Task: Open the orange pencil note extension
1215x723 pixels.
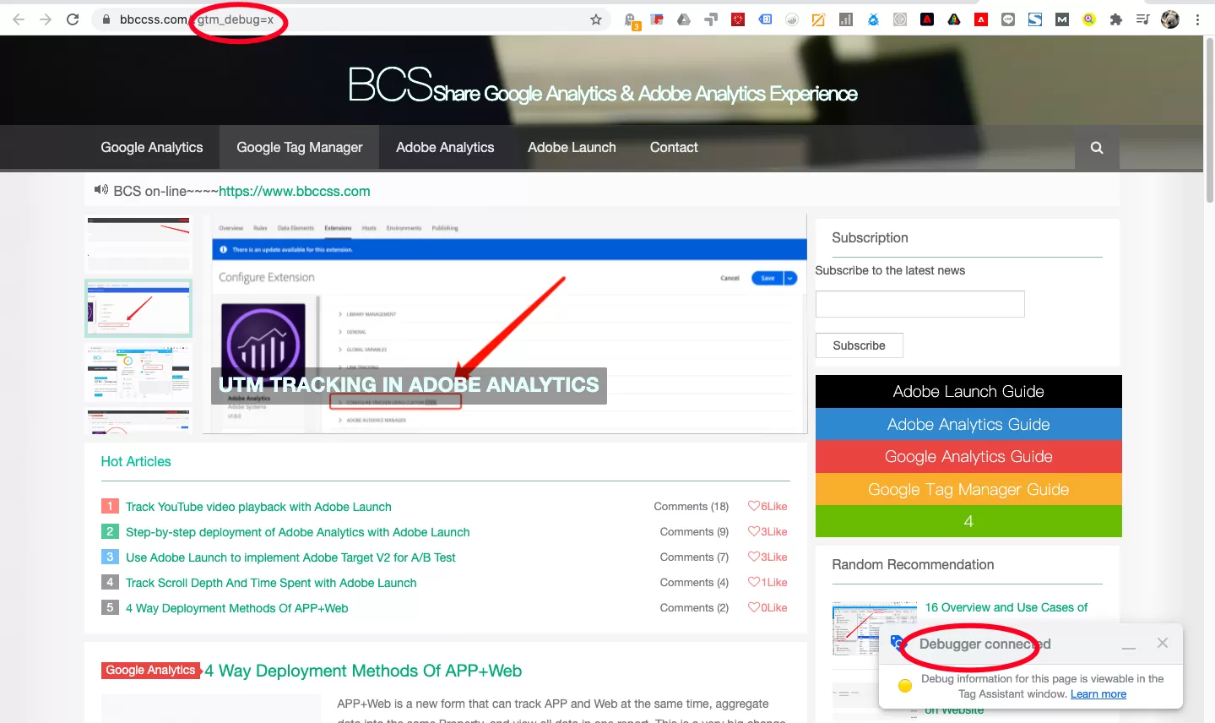Action: point(818,19)
